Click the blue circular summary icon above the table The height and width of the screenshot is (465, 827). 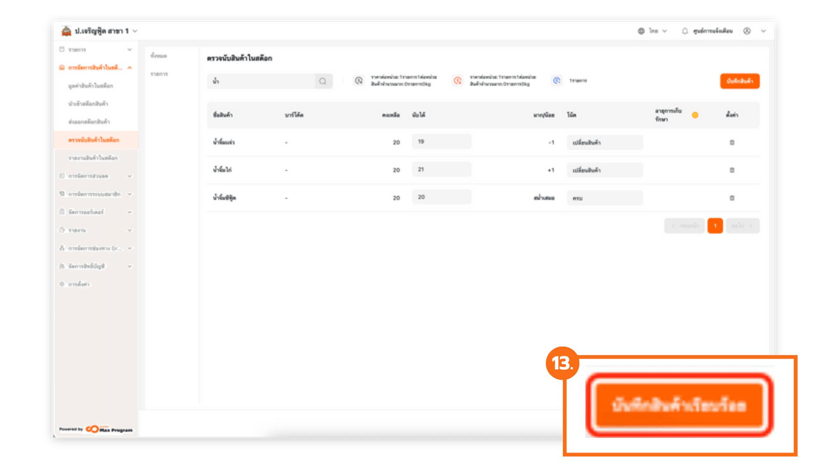[557, 81]
